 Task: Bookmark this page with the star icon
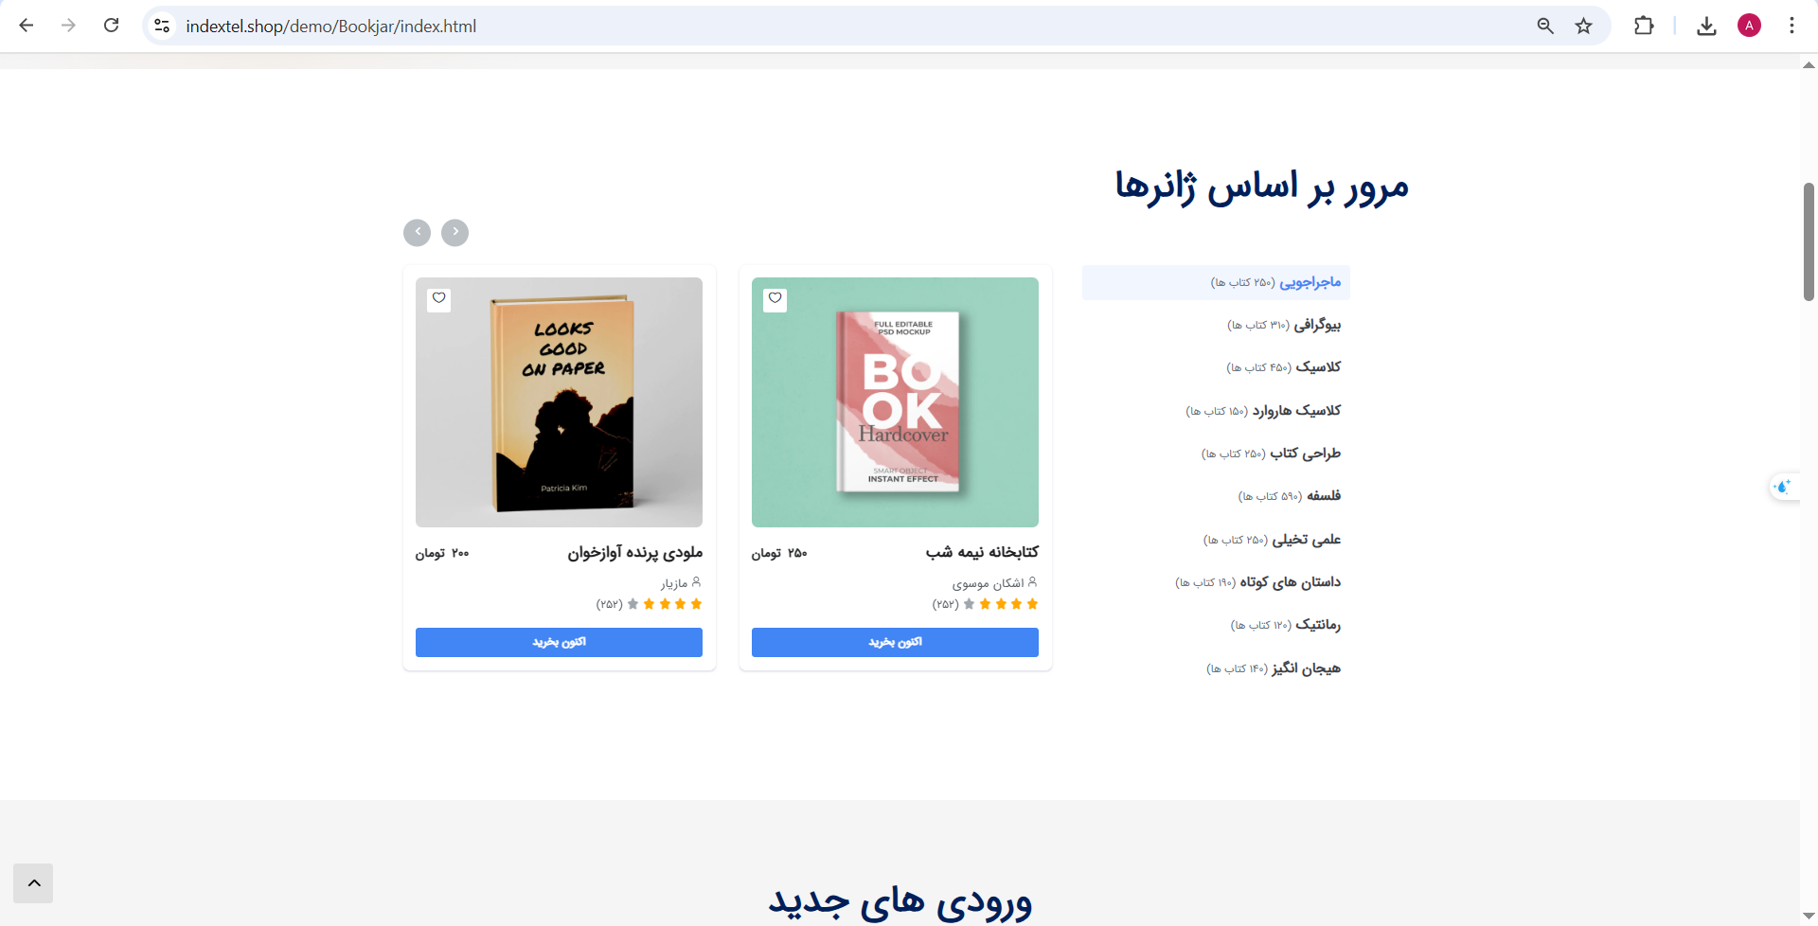tap(1583, 26)
